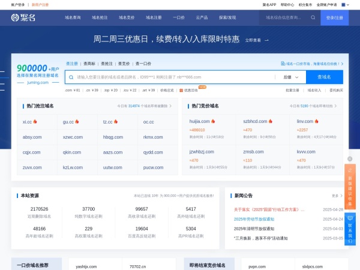
Task: Select 探索/发现 in navigation
Action: [227, 17]
